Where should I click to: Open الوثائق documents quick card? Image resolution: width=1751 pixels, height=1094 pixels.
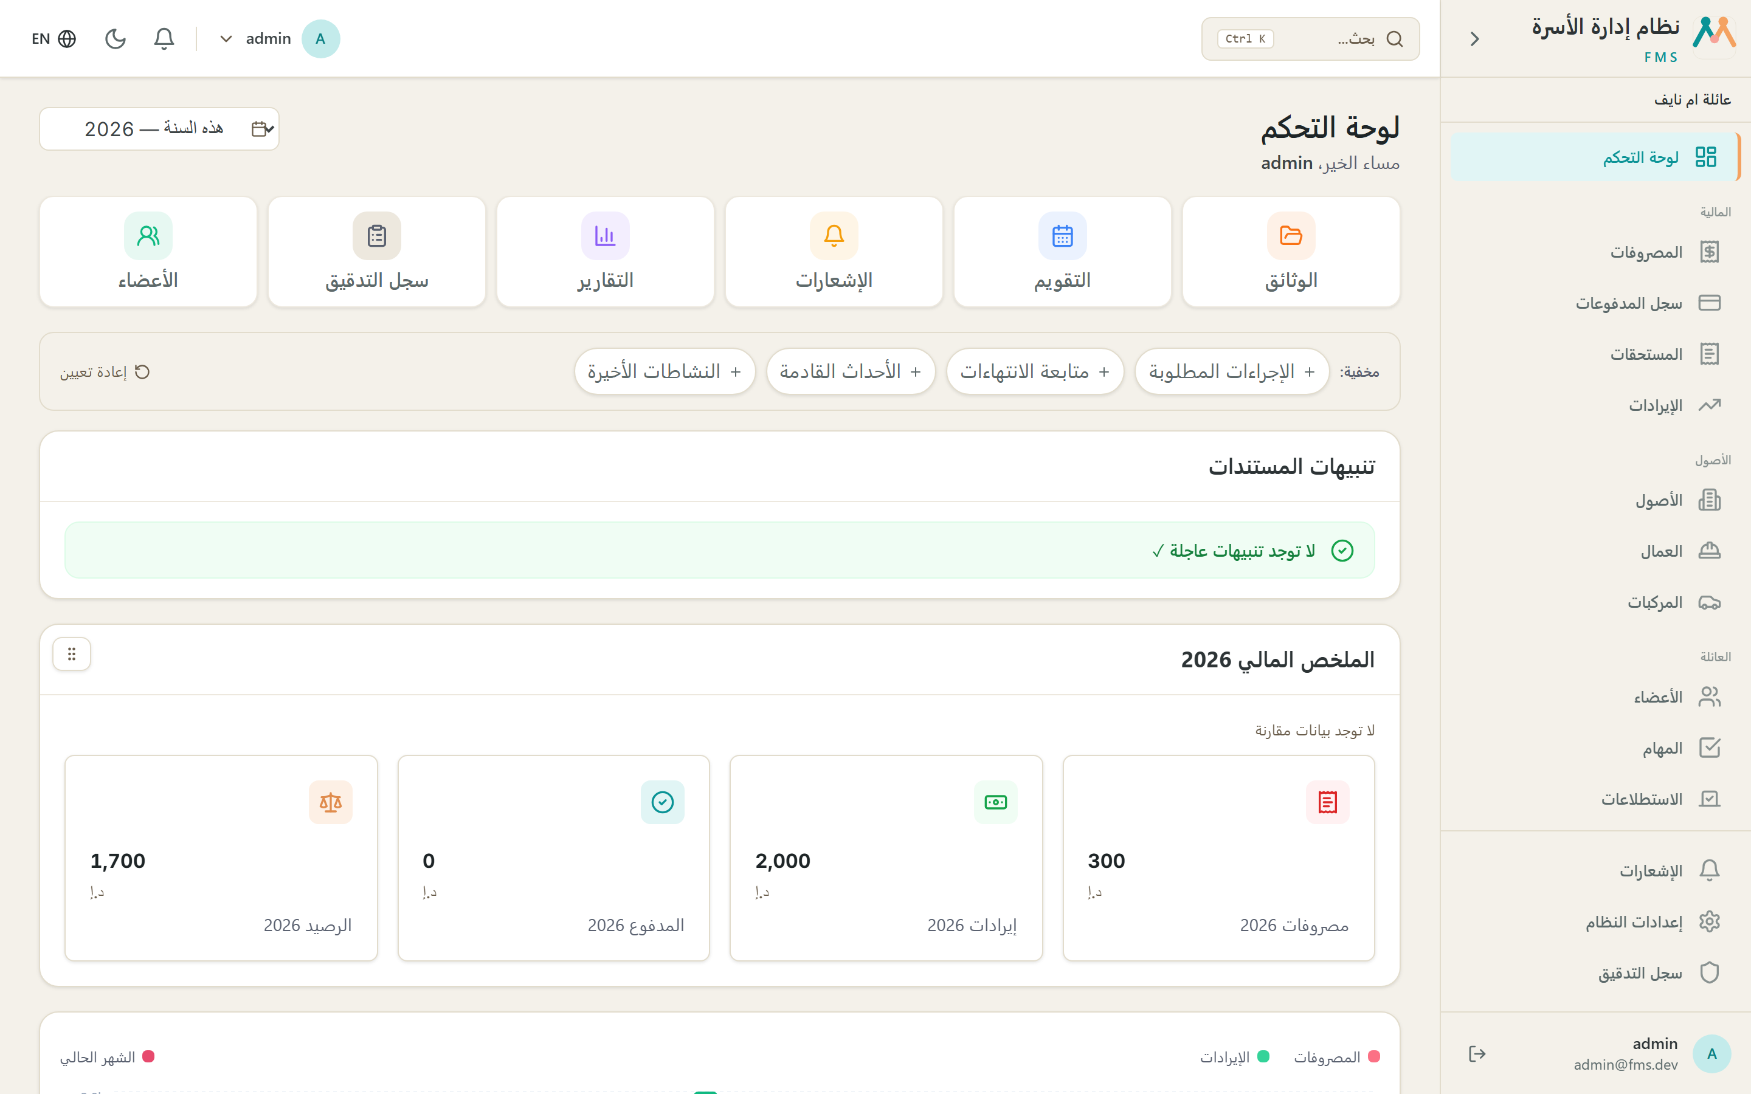click(x=1290, y=252)
